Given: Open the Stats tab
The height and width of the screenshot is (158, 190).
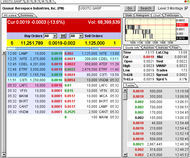Looking at the screenshot, I should (x=128, y=15).
